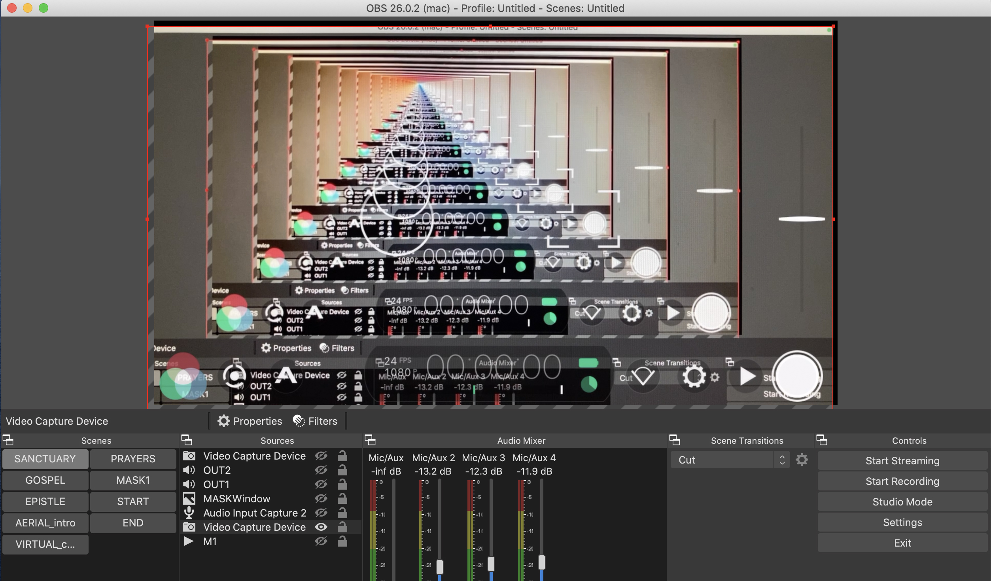Toggle lock icon for OUT2 source
This screenshot has height=581, width=991.
pyautogui.click(x=342, y=470)
